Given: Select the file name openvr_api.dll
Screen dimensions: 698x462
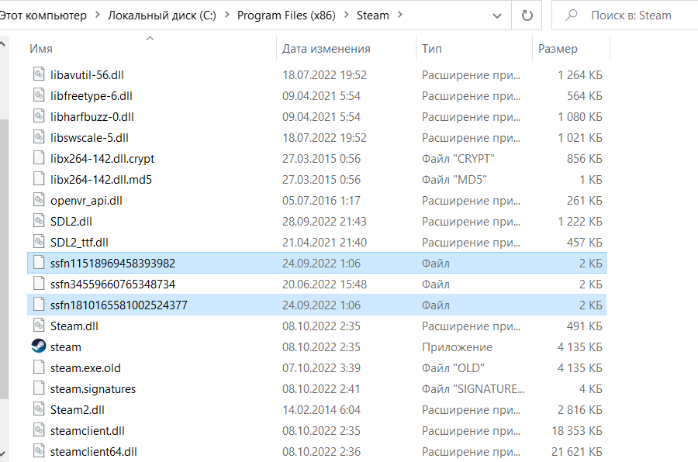Looking at the screenshot, I should pos(86,200).
